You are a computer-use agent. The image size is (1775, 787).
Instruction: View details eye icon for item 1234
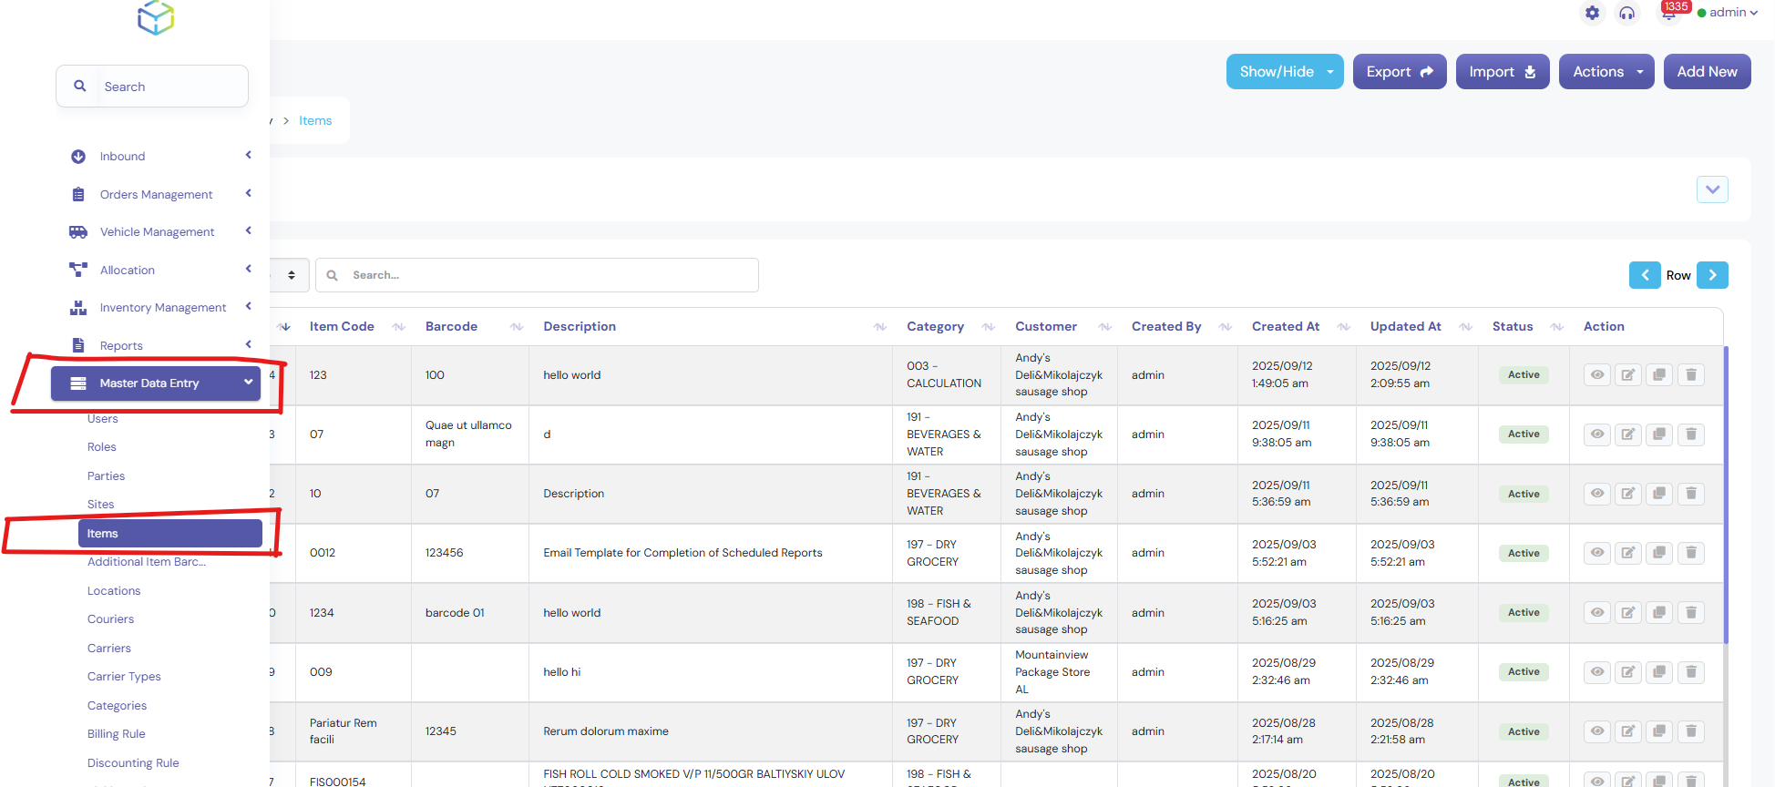pos(1596,613)
